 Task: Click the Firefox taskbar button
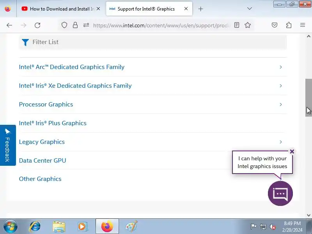point(107,226)
